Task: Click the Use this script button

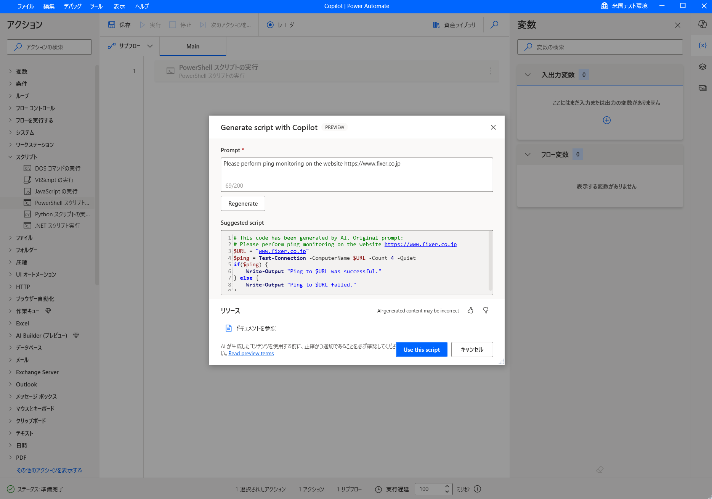Action: [x=422, y=349]
